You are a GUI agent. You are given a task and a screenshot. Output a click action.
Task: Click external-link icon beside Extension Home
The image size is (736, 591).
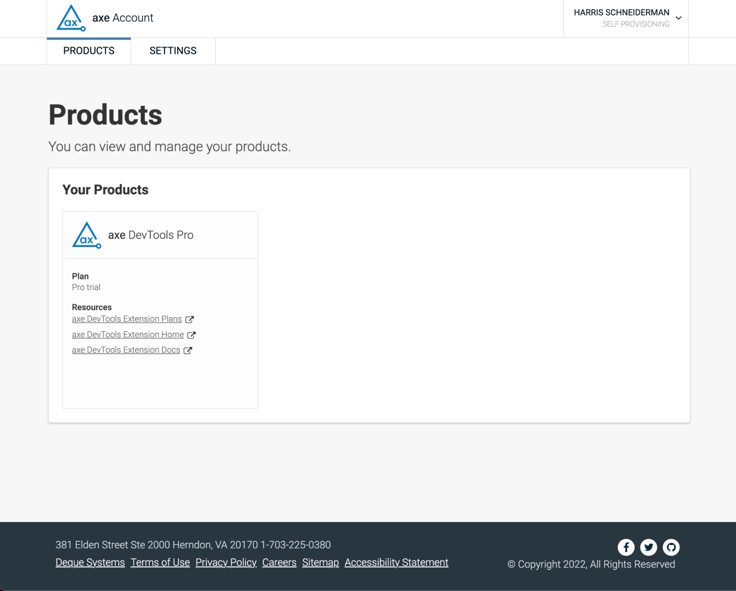point(192,335)
